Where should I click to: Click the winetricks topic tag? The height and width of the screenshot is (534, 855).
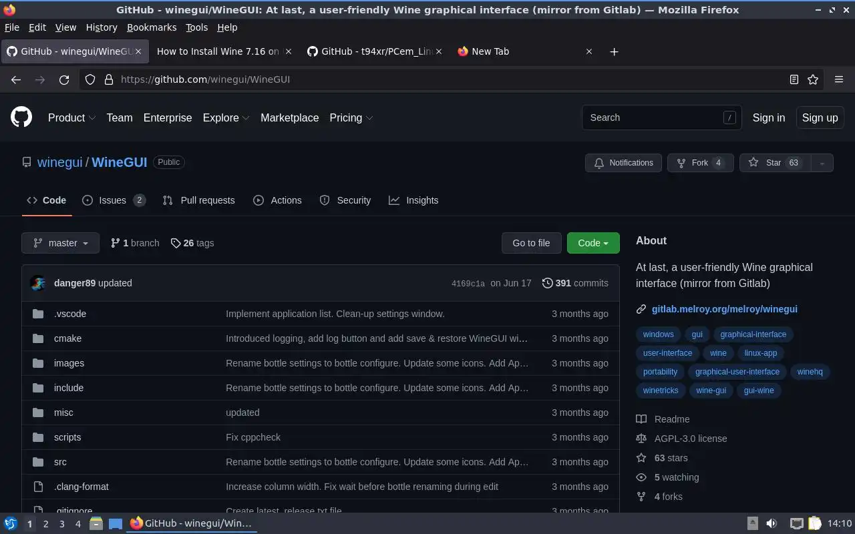click(x=661, y=390)
